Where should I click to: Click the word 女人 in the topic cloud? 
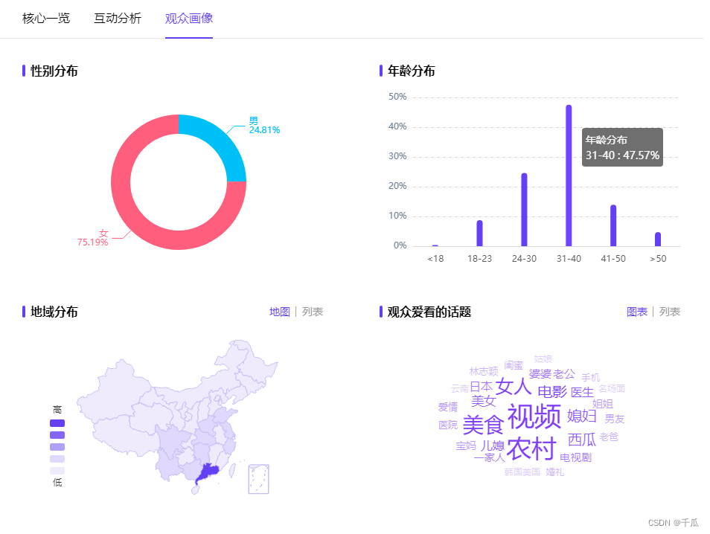point(514,387)
